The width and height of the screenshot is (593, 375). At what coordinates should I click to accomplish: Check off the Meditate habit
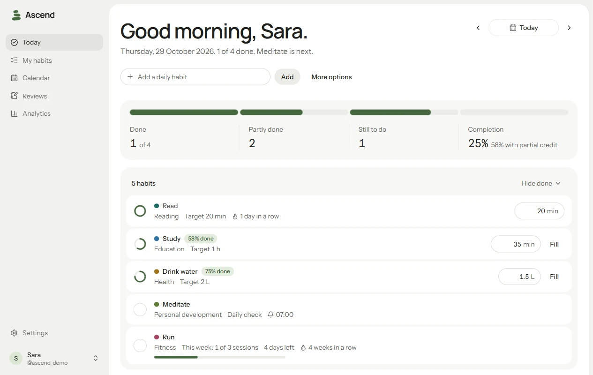pyautogui.click(x=140, y=309)
